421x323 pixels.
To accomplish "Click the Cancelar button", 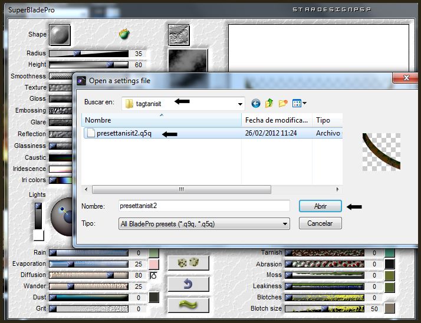I will pos(320,223).
